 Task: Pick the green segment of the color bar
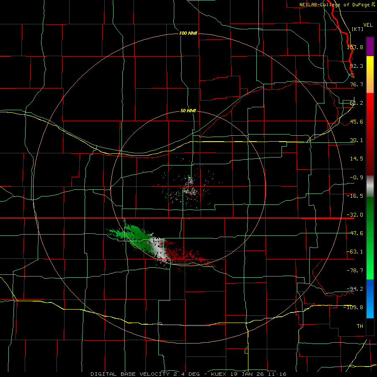(x=370, y=238)
